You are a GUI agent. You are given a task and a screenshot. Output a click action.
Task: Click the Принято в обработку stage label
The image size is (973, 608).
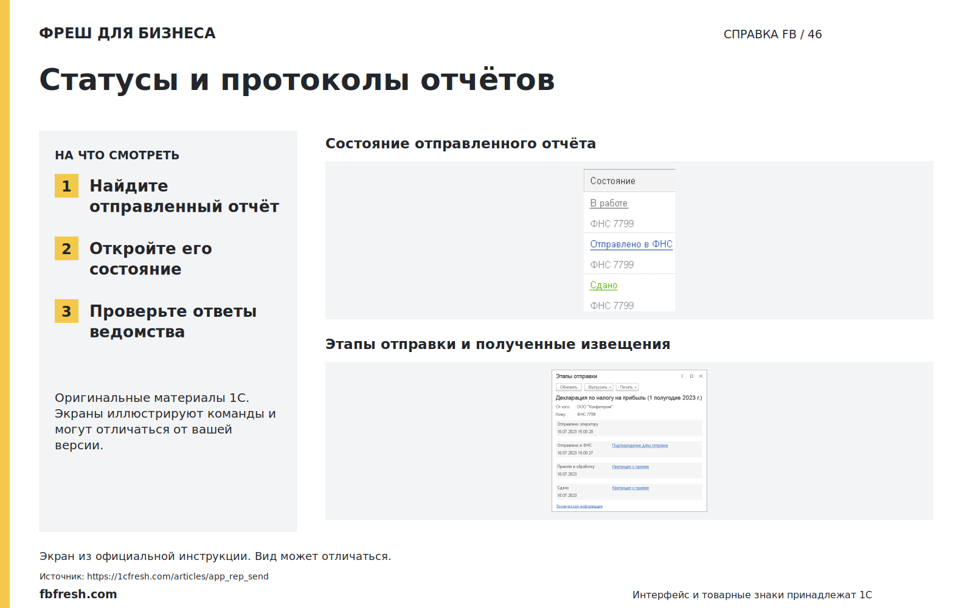[576, 467]
